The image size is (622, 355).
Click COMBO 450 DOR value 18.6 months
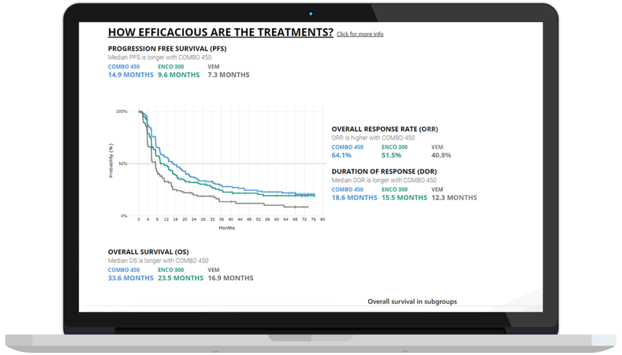354,198
